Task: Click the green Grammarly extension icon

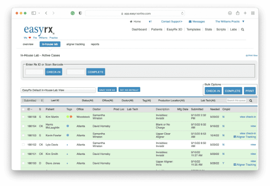Action: 73,13
